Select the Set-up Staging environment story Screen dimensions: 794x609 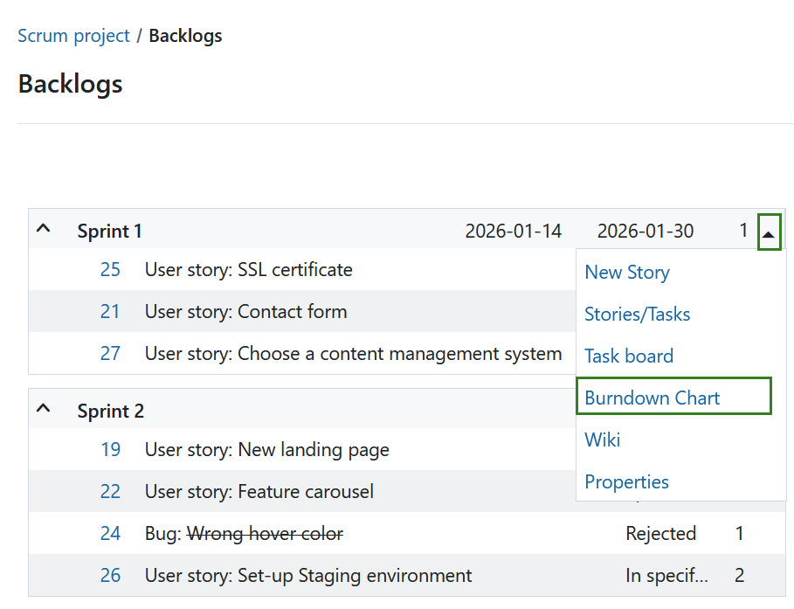pos(308,576)
